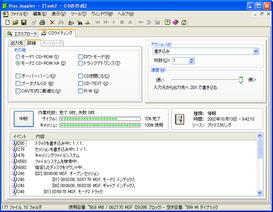Viewport: 273px width, 212px height.
Task: Click the notepad info icon beside 種類
Action: tap(179, 119)
